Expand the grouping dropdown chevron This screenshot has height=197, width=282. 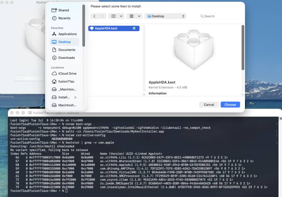tap(139, 16)
